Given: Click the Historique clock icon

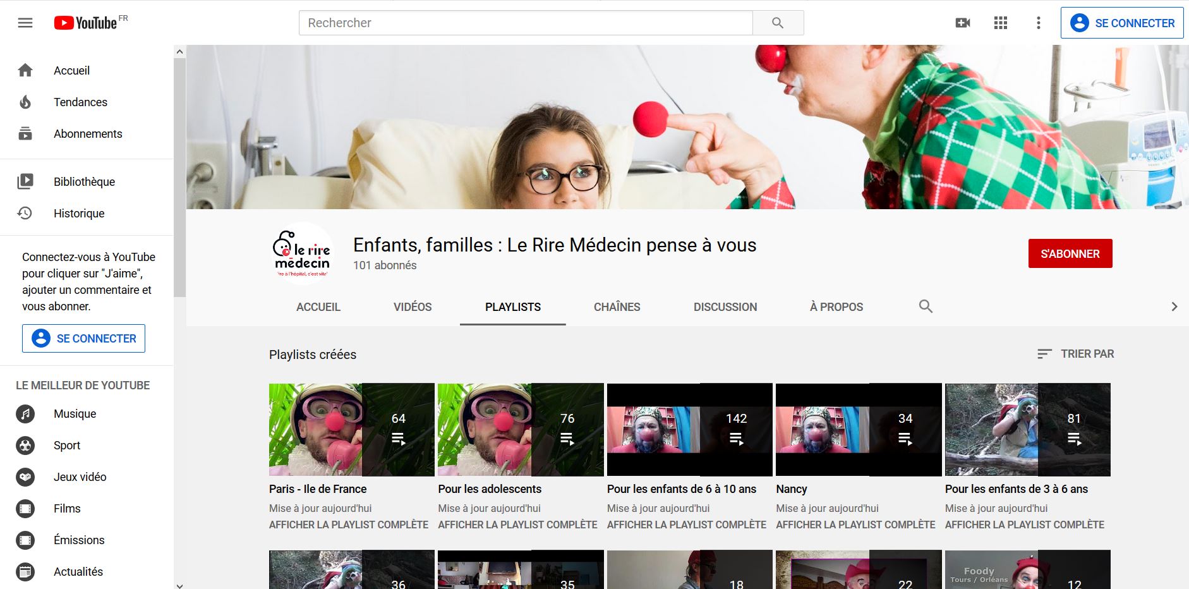Looking at the screenshot, I should tap(25, 213).
